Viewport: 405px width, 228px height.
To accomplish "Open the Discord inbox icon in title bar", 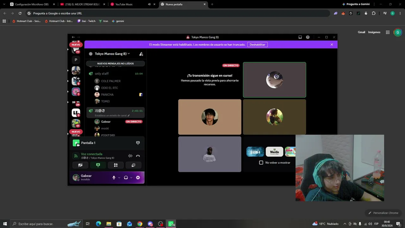I will 300,37.
